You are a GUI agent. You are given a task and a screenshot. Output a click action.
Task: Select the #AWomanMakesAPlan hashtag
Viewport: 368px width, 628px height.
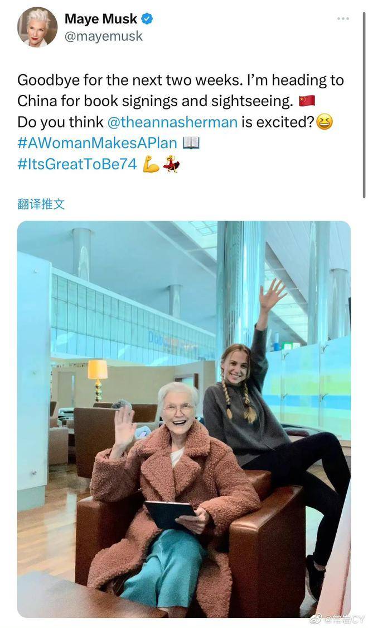click(97, 143)
